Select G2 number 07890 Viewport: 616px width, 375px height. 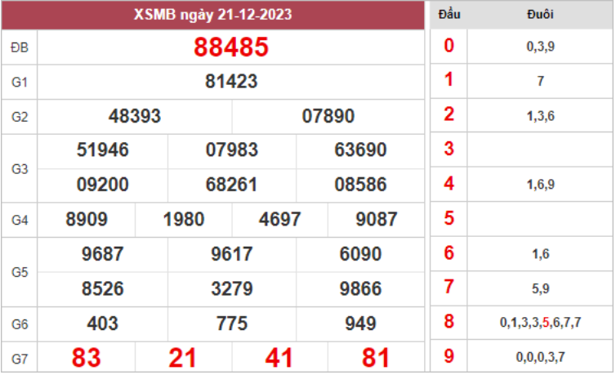(x=328, y=116)
